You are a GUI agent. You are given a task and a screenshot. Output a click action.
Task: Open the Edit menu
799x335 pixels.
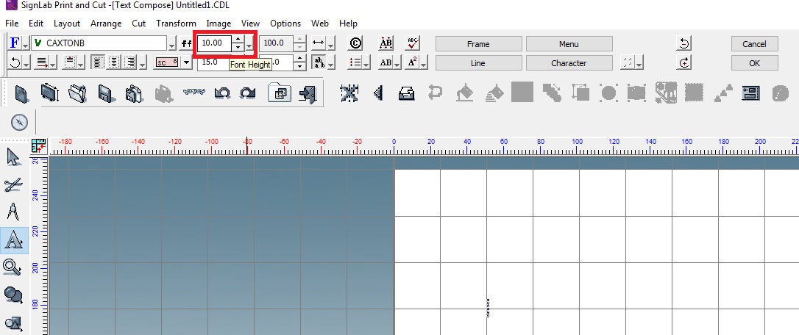point(36,24)
